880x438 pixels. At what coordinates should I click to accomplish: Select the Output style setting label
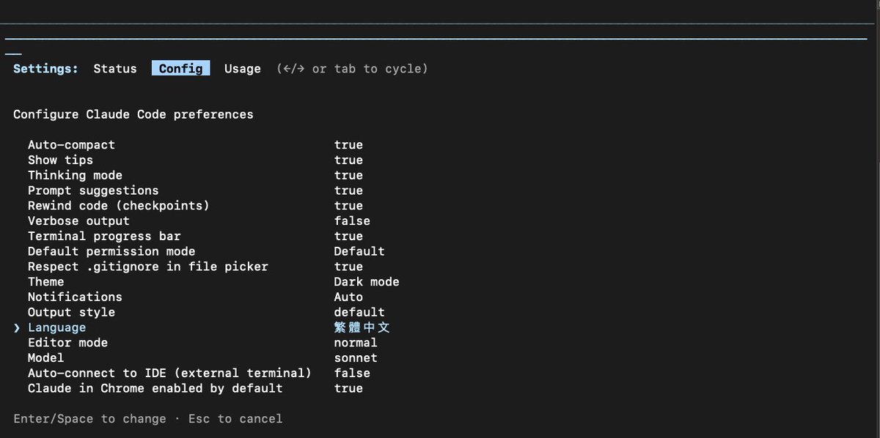coord(71,312)
